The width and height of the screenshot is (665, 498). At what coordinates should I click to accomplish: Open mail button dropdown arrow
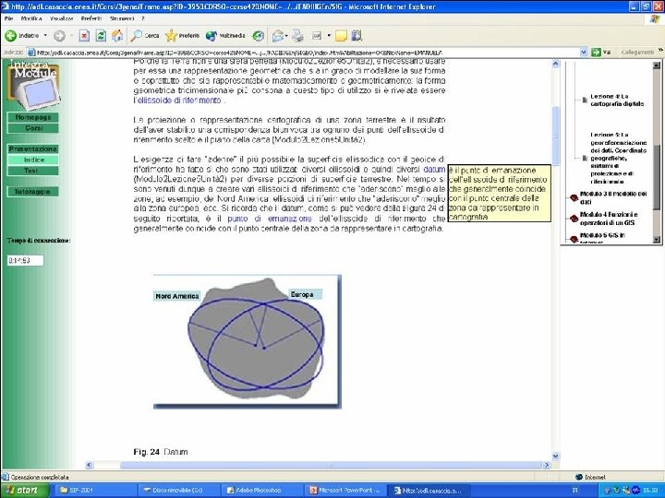tap(286, 36)
